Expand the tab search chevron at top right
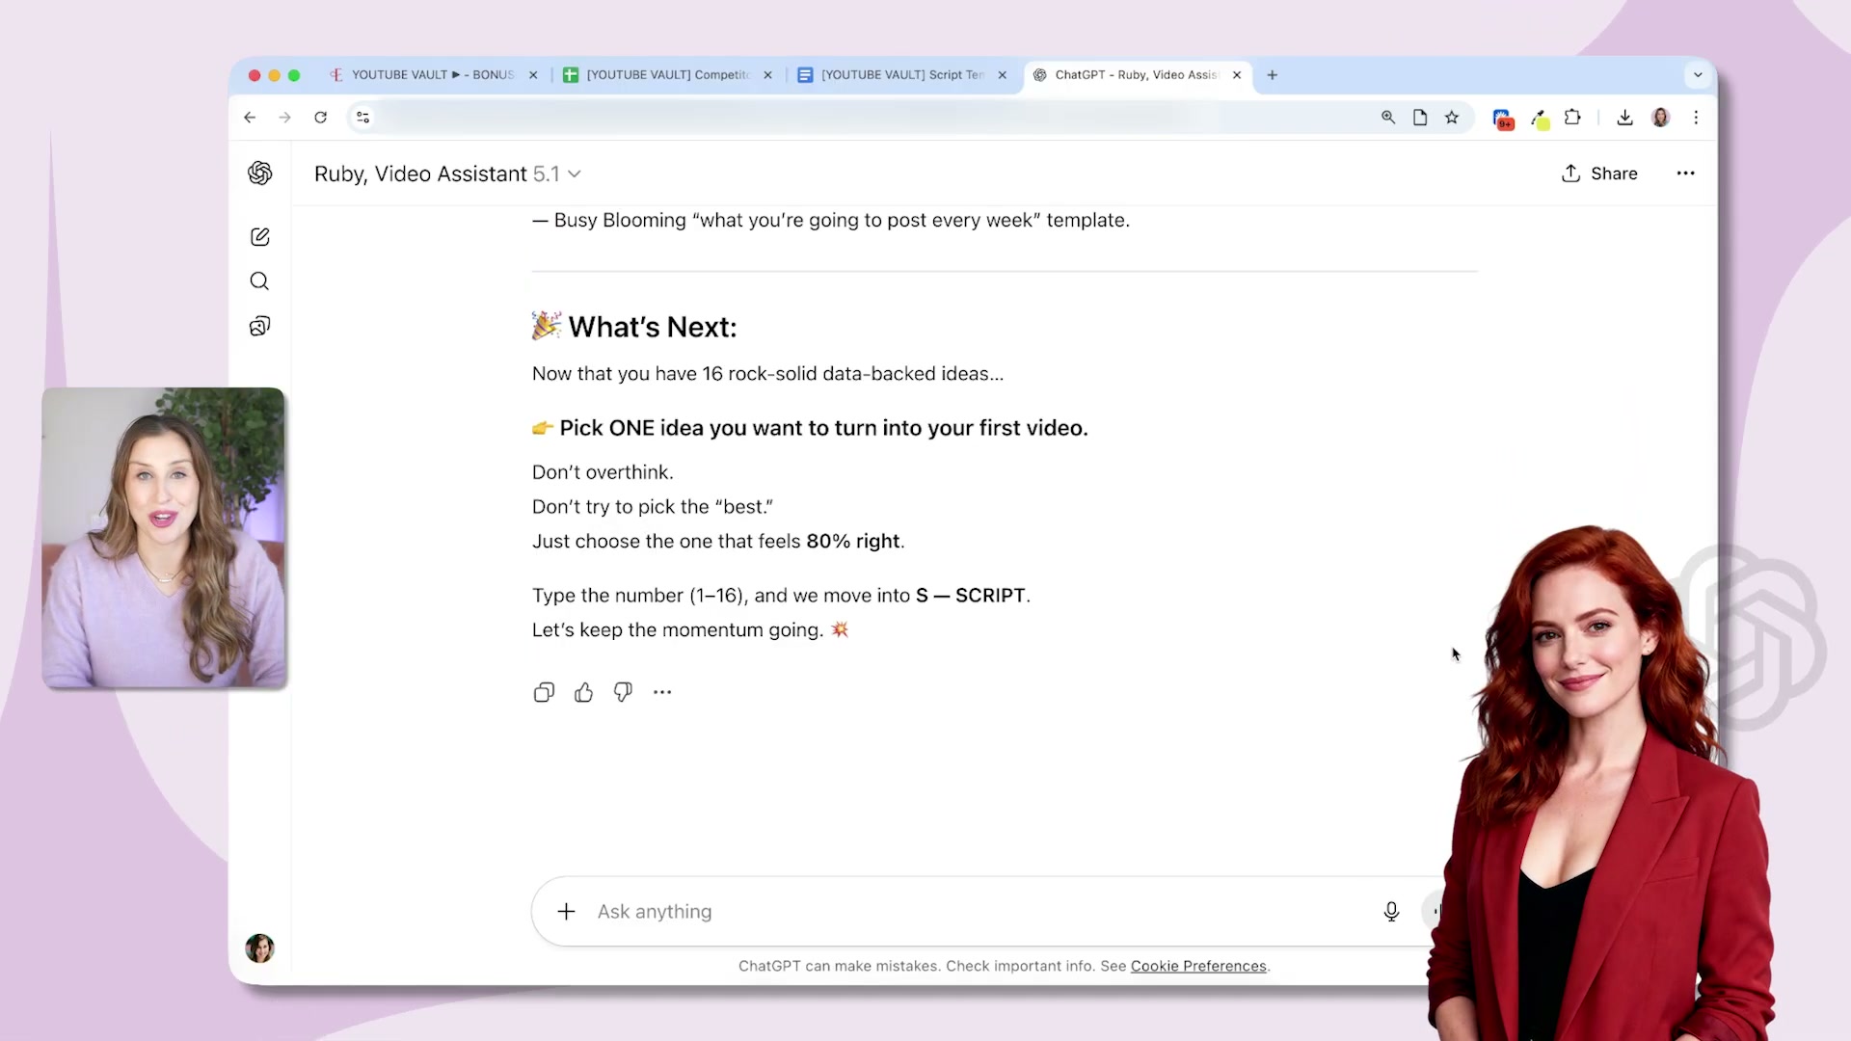The width and height of the screenshot is (1851, 1041). (1698, 74)
